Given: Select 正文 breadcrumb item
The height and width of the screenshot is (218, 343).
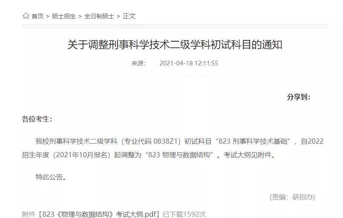Looking at the screenshot, I should (129, 16).
